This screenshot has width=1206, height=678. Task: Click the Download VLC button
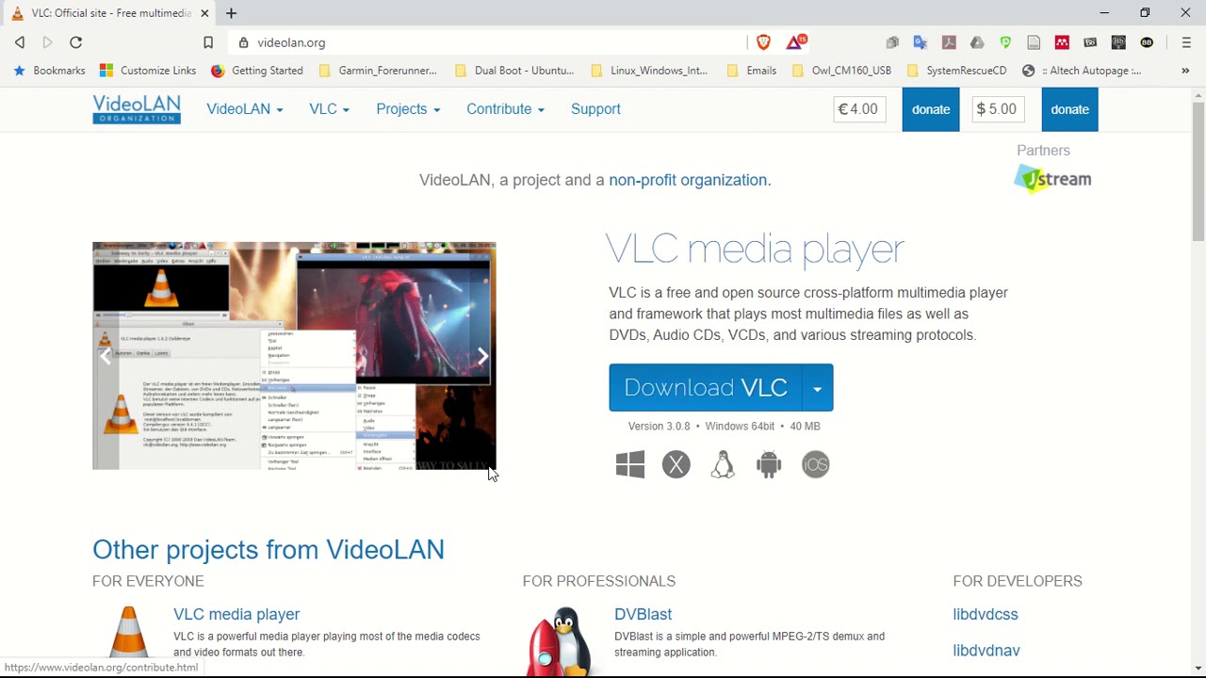pos(706,388)
